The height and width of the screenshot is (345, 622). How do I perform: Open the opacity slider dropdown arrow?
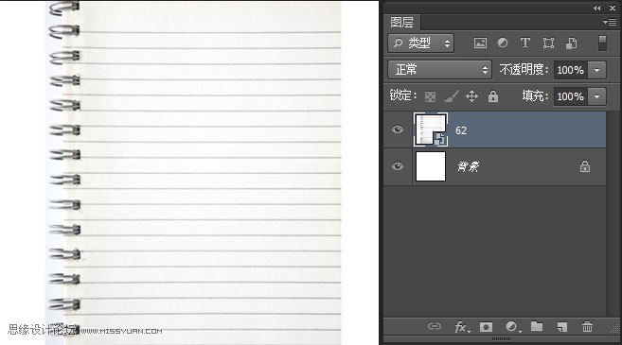click(x=597, y=70)
